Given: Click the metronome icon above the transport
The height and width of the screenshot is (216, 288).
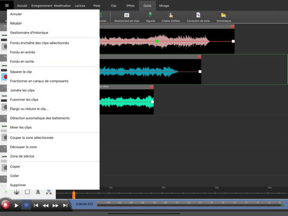Looking at the screenshot, I should point(38,192).
